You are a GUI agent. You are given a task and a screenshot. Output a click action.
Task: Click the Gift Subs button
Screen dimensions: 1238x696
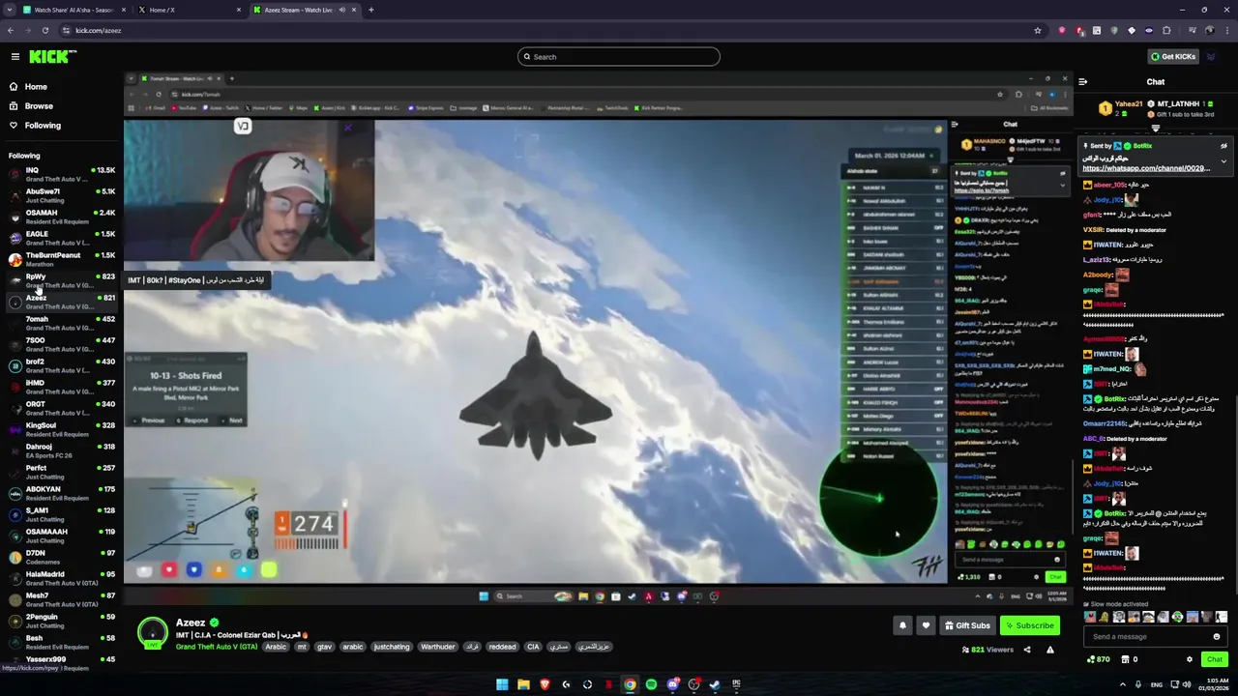[967, 625]
